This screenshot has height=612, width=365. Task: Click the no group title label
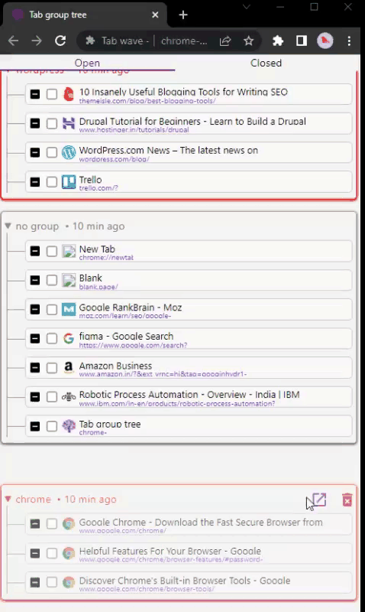(37, 226)
